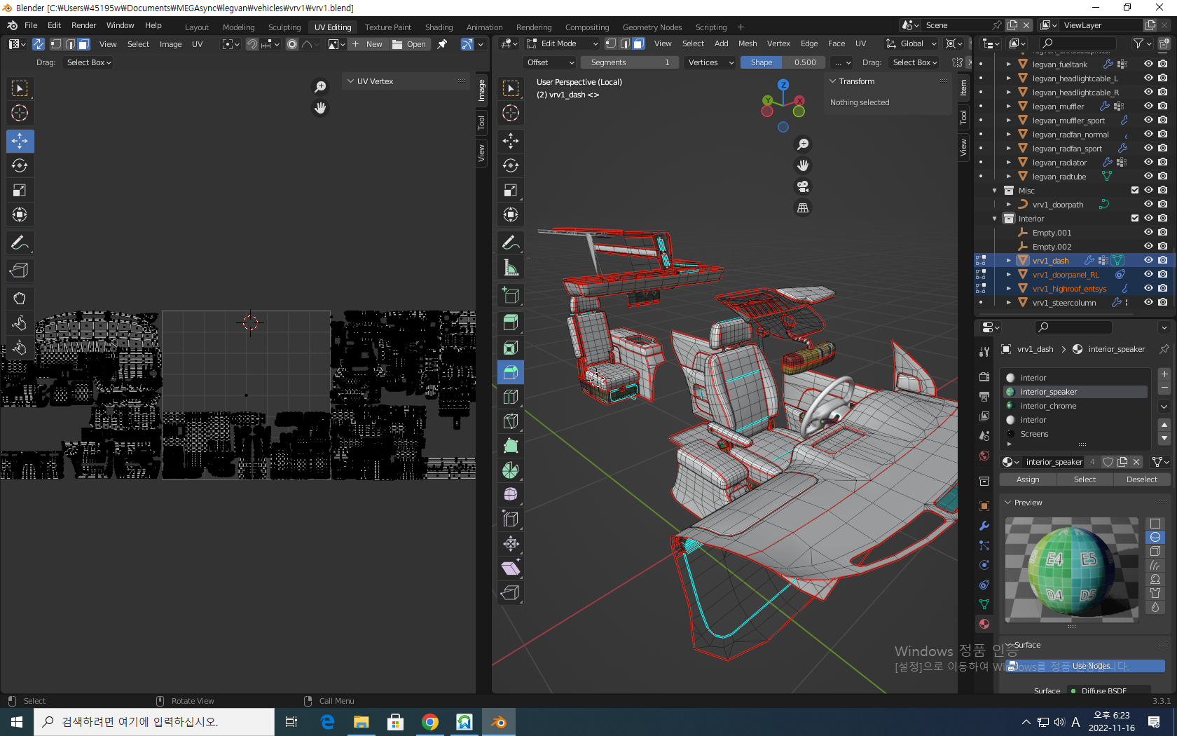Select the Add Cube tool
The image size is (1177, 736).
(511, 295)
